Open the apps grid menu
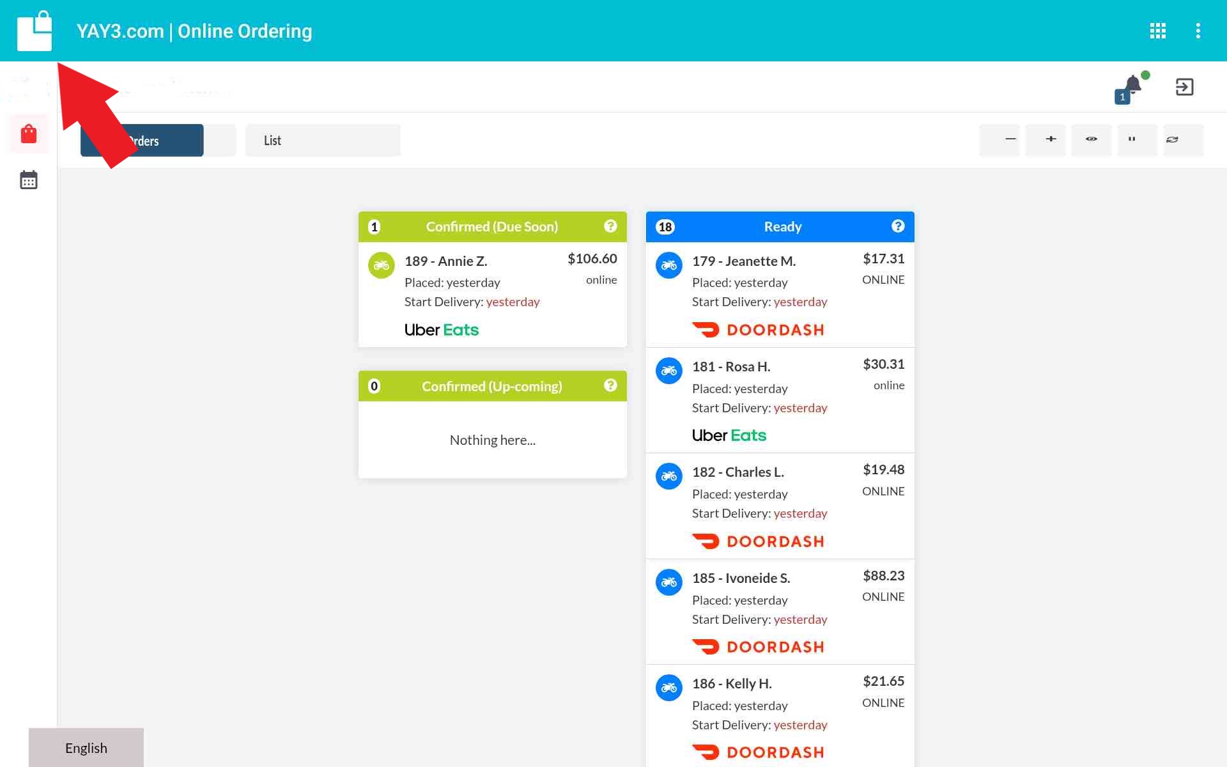The width and height of the screenshot is (1227, 767). tap(1157, 31)
